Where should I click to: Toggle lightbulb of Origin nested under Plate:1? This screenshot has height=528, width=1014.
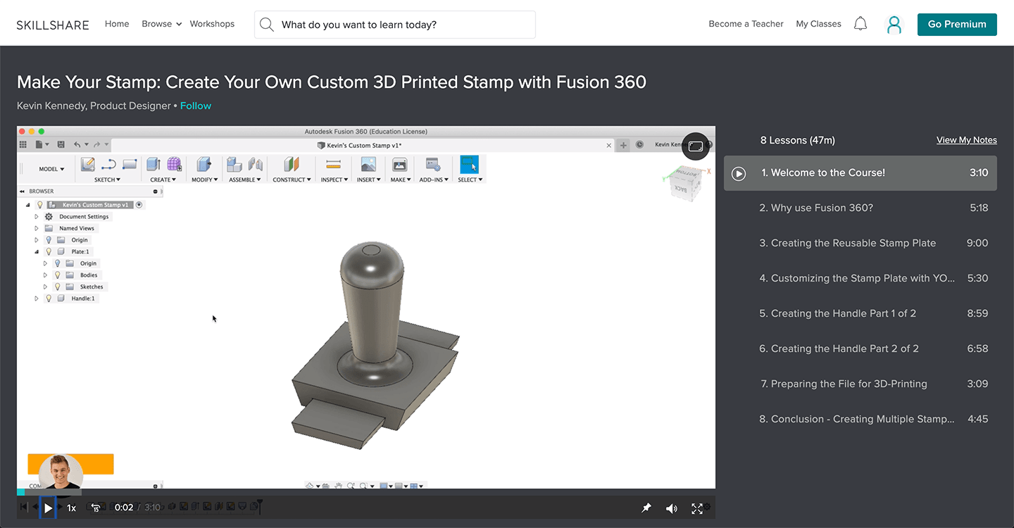click(x=58, y=263)
